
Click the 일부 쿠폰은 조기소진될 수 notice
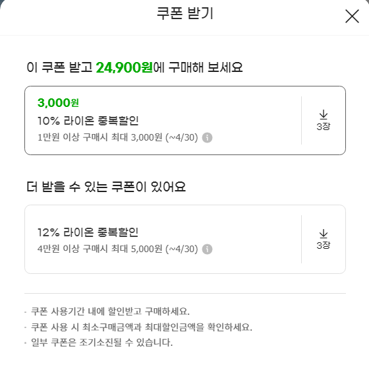tap(101, 343)
